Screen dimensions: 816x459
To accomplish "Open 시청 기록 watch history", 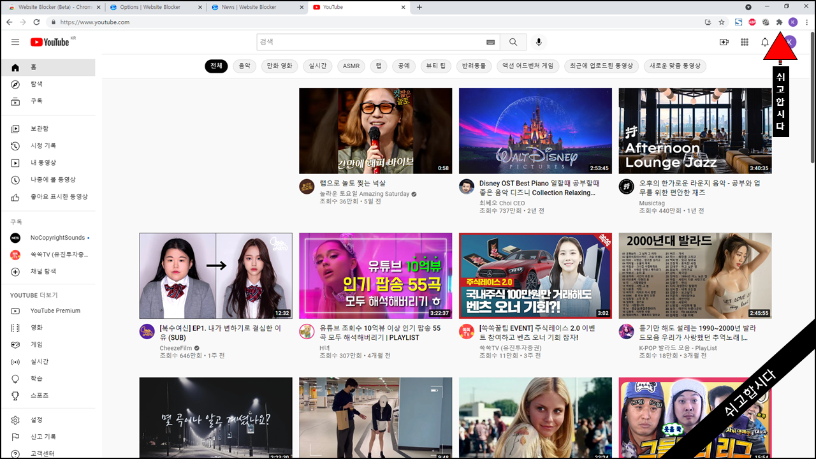I will click(x=48, y=145).
